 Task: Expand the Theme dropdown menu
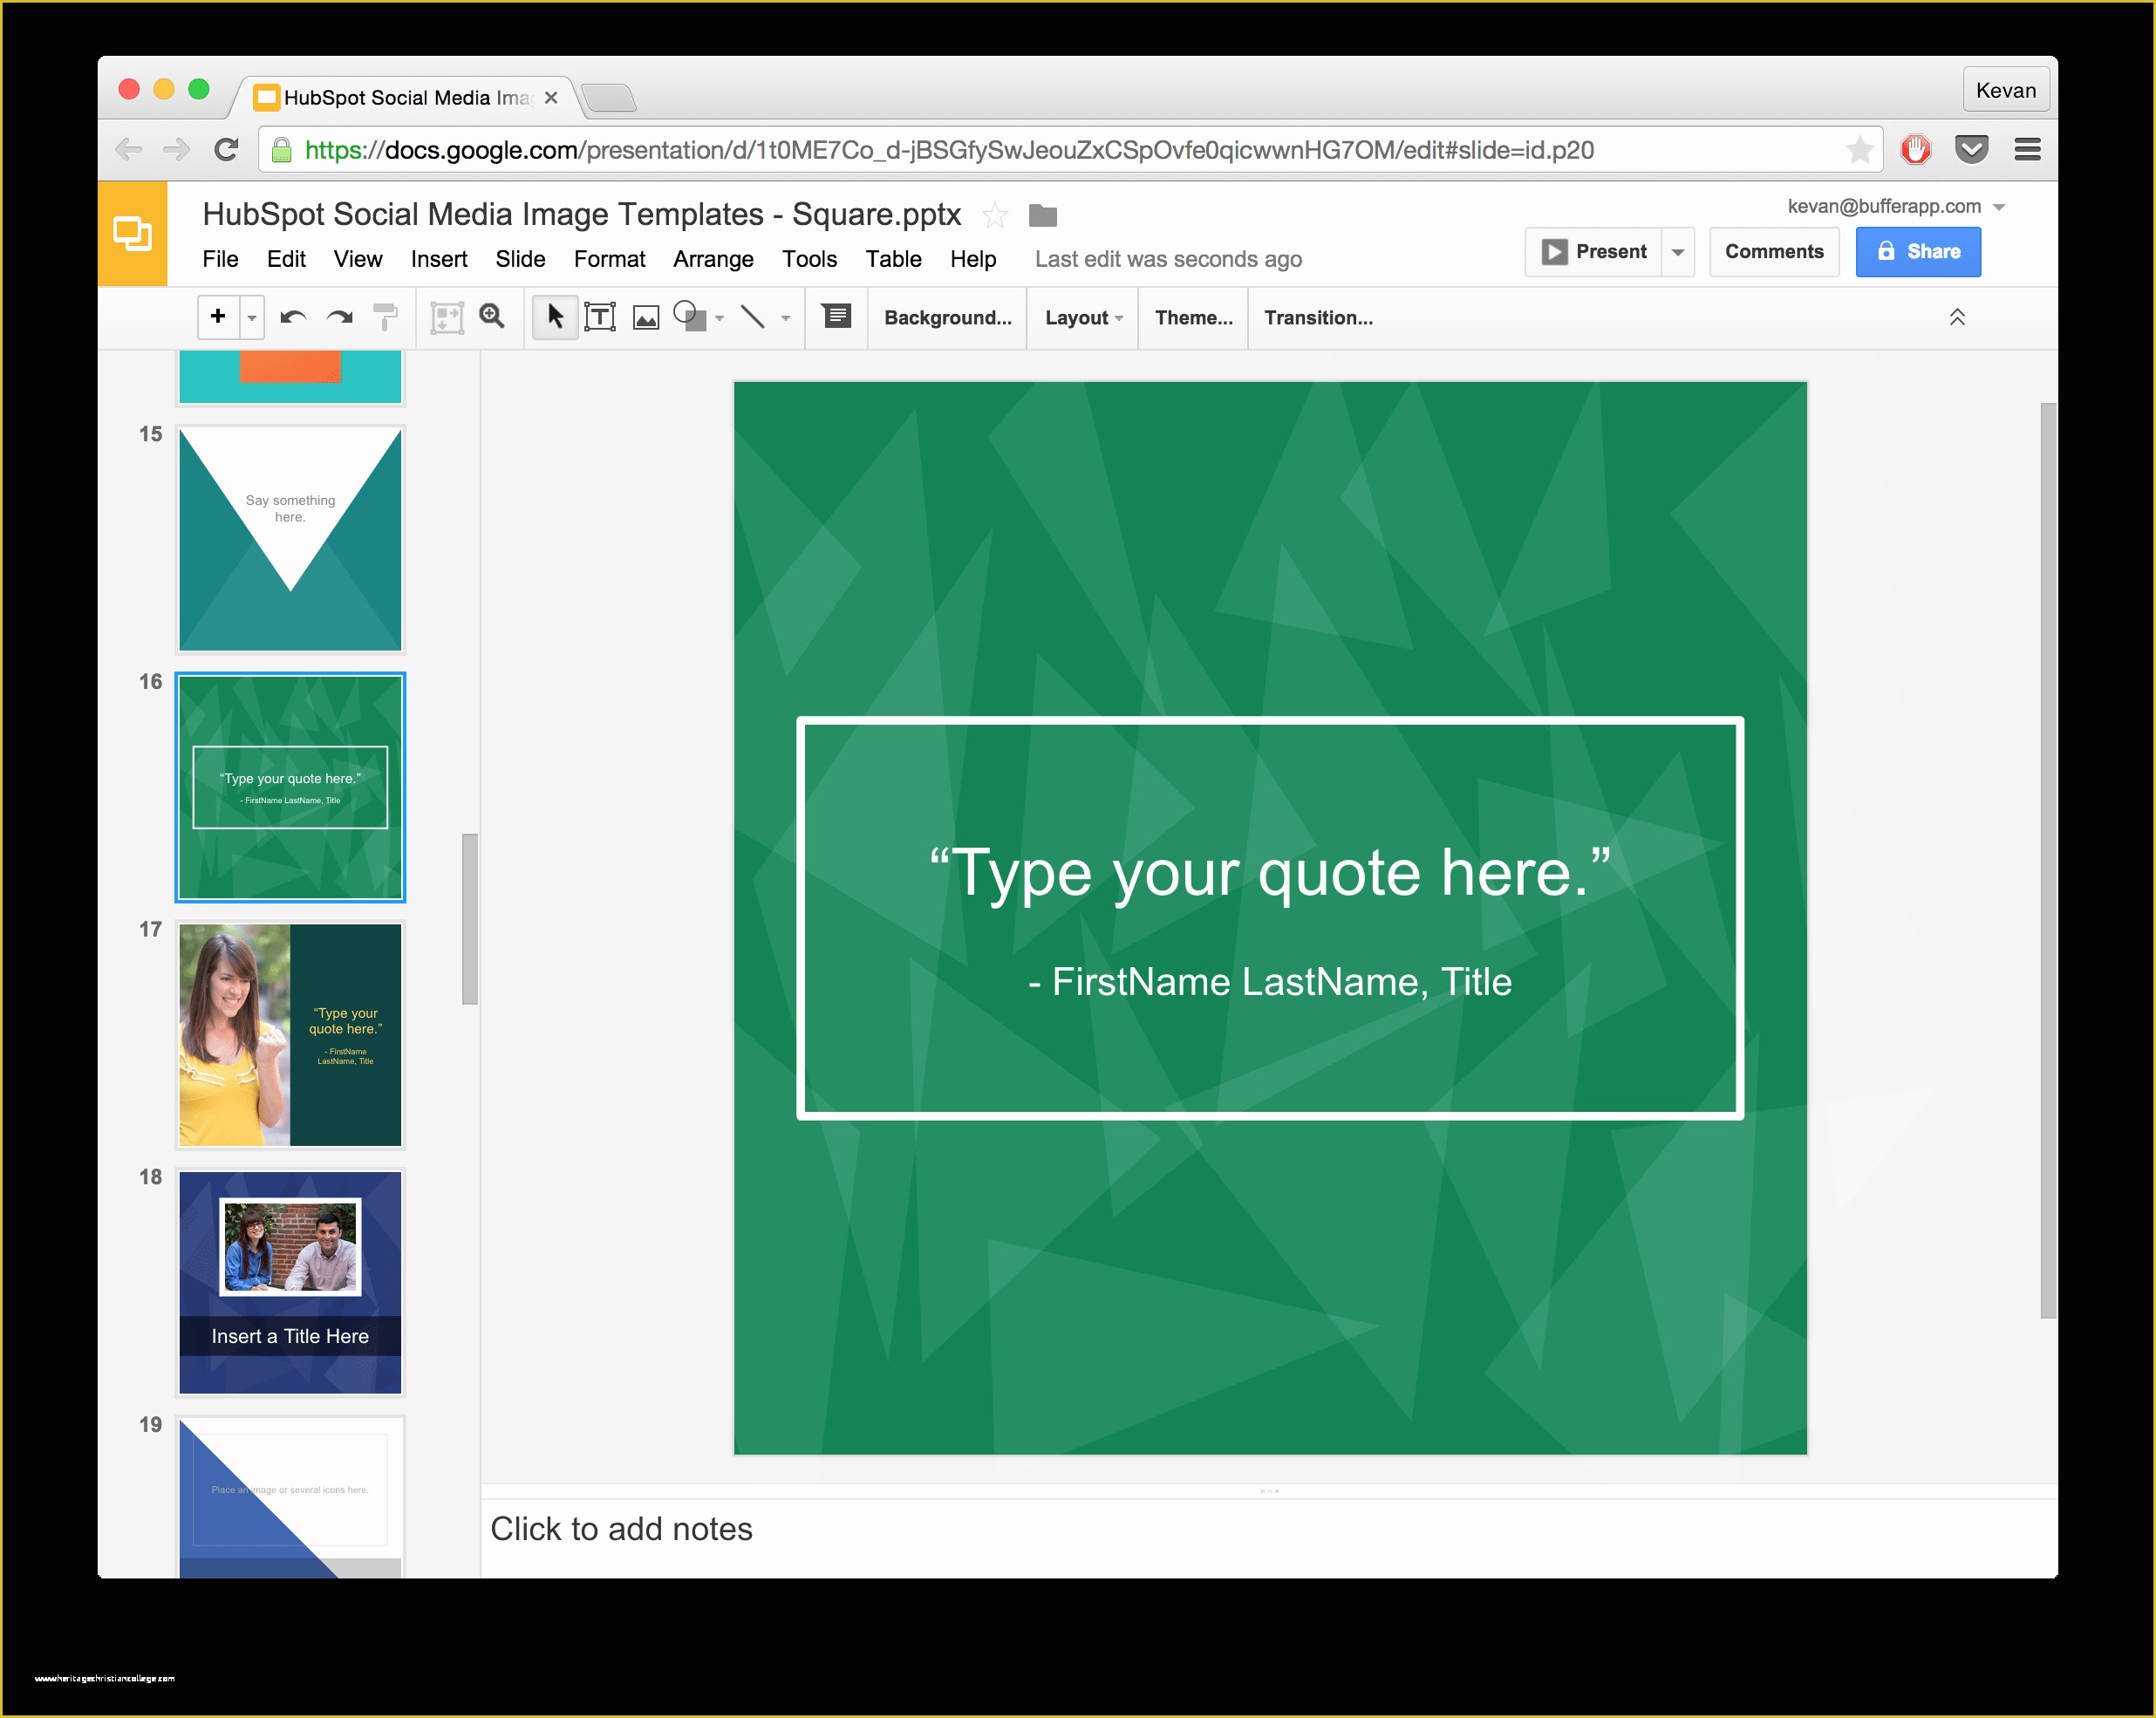click(x=1192, y=317)
